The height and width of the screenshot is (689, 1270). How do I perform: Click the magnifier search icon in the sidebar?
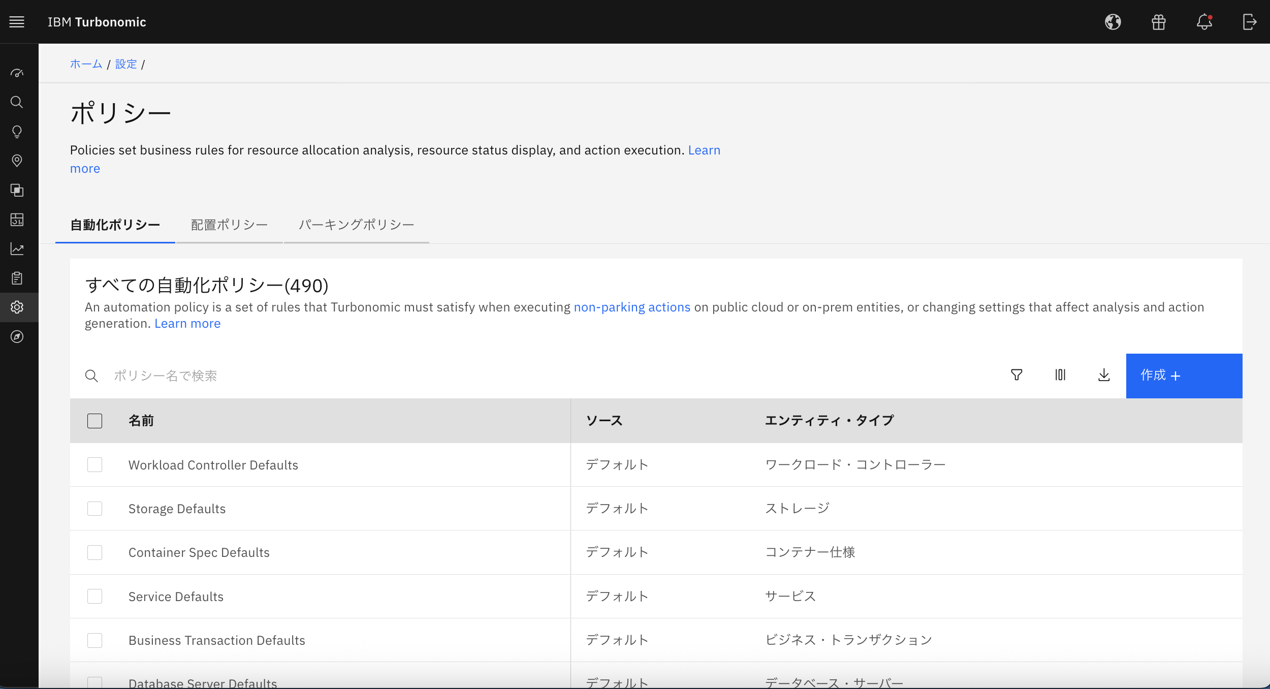(x=17, y=102)
